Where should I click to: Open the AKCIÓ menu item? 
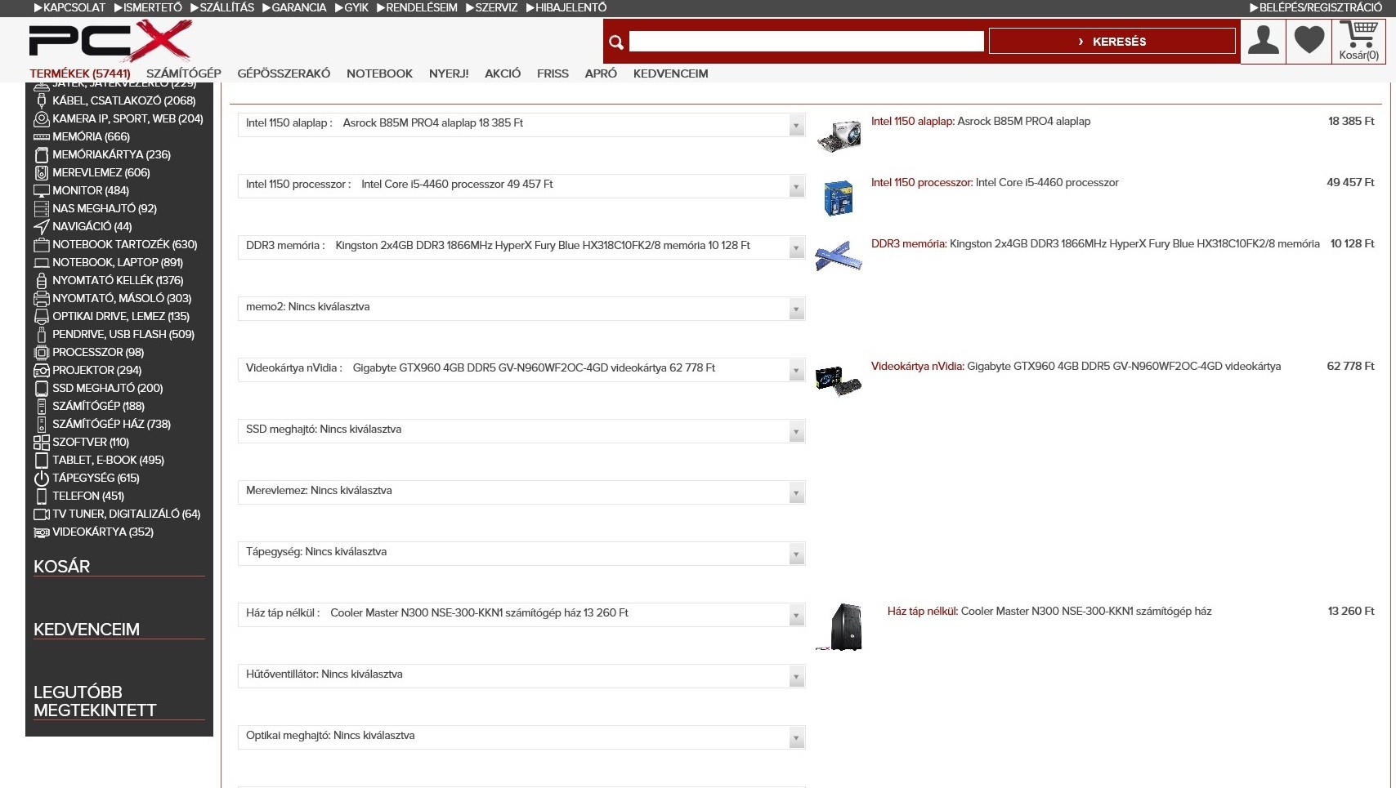click(503, 73)
